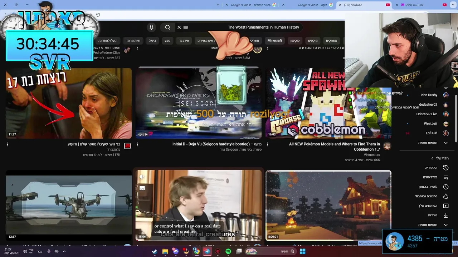Click title 'Initial D - Deja Vu (Seigoon hardstyle bootleg)'
The height and width of the screenshot is (257, 458).
[217, 144]
